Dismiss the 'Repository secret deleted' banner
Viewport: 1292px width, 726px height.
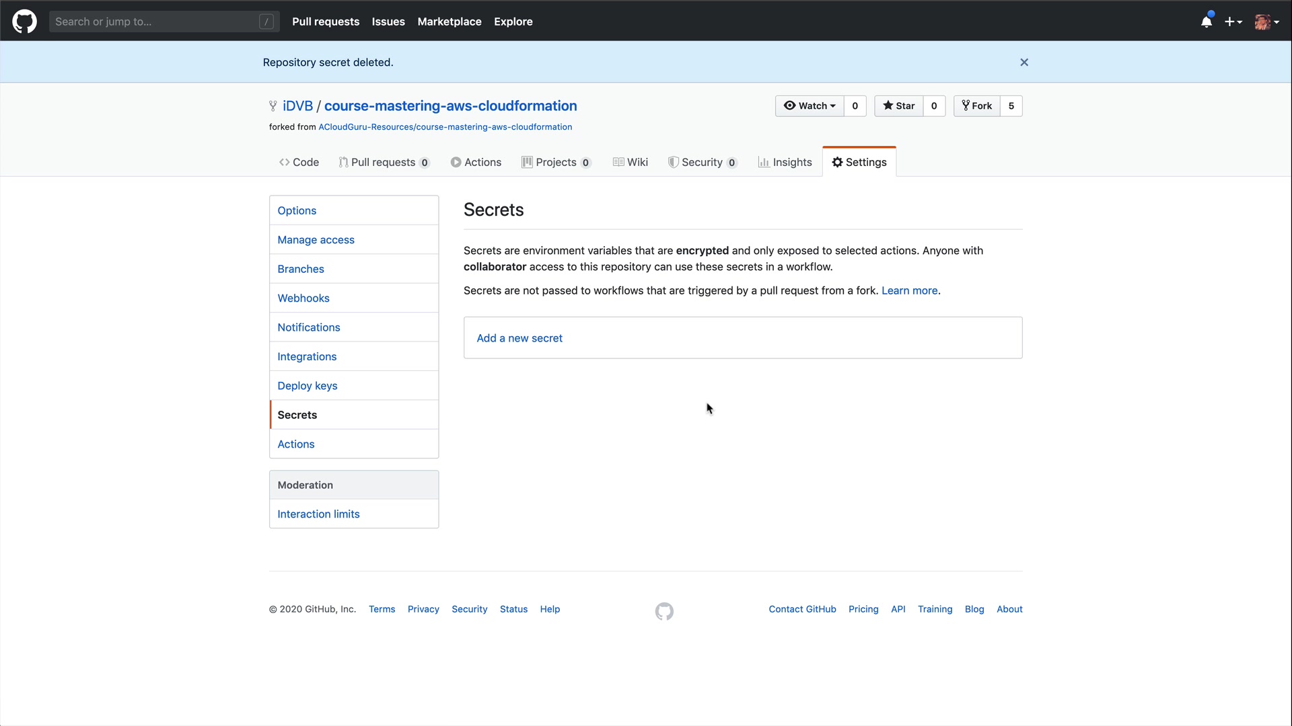click(1024, 62)
